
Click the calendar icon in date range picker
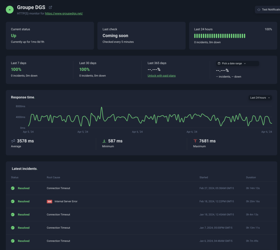click(x=219, y=63)
